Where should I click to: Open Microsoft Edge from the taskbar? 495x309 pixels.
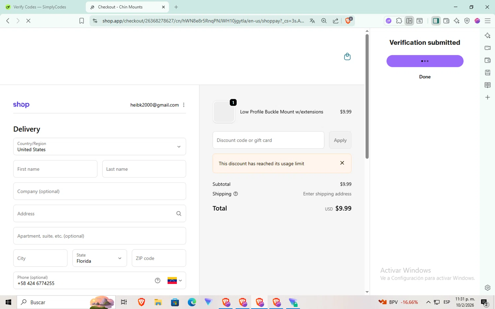pyautogui.click(x=192, y=302)
